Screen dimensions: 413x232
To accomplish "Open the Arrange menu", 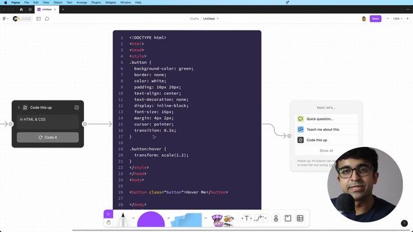I will click(82, 3).
